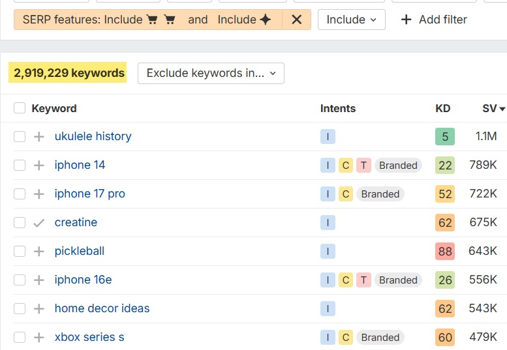Click the plus icon beside iphone 14
The width and height of the screenshot is (507, 350).
[x=39, y=165]
